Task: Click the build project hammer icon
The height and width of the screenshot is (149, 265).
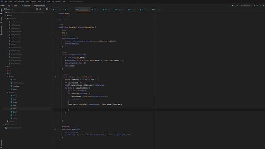Action: tap(237, 5)
